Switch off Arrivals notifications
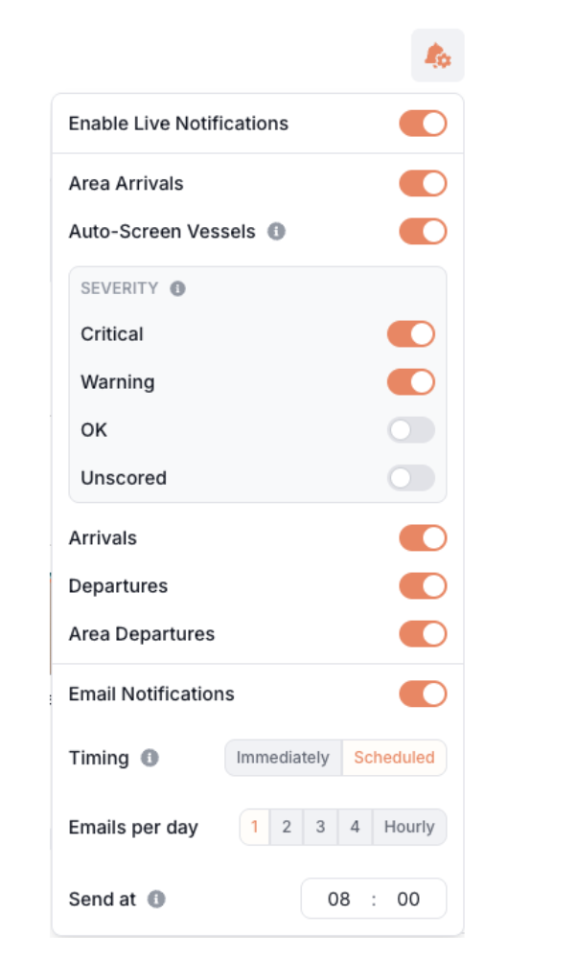 pyautogui.click(x=423, y=538)
